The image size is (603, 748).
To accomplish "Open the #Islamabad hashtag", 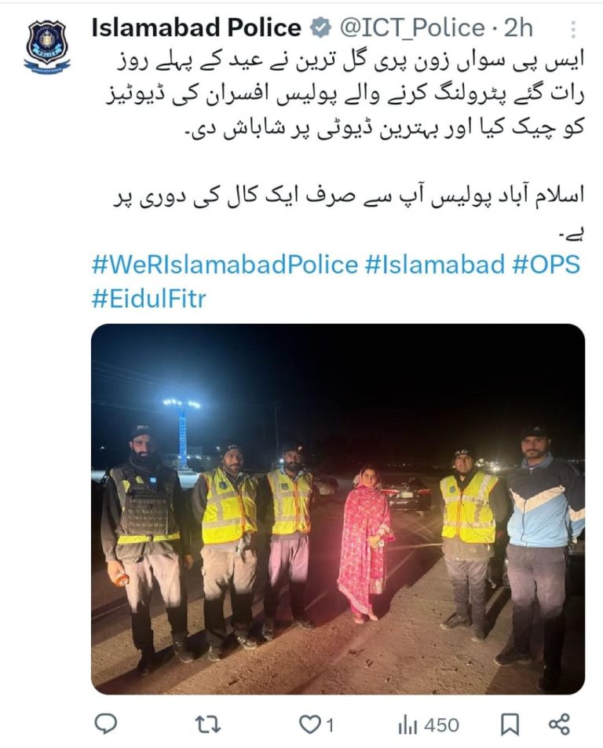I will (435, 264).
